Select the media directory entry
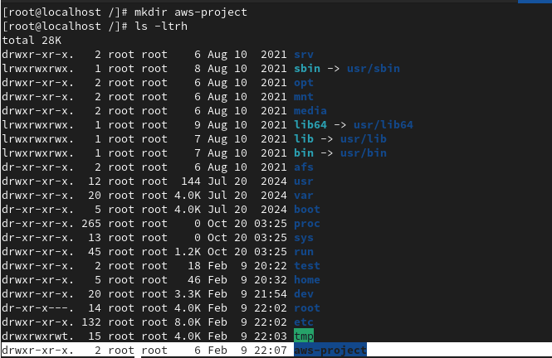The image size is (552, 358). 310,111
